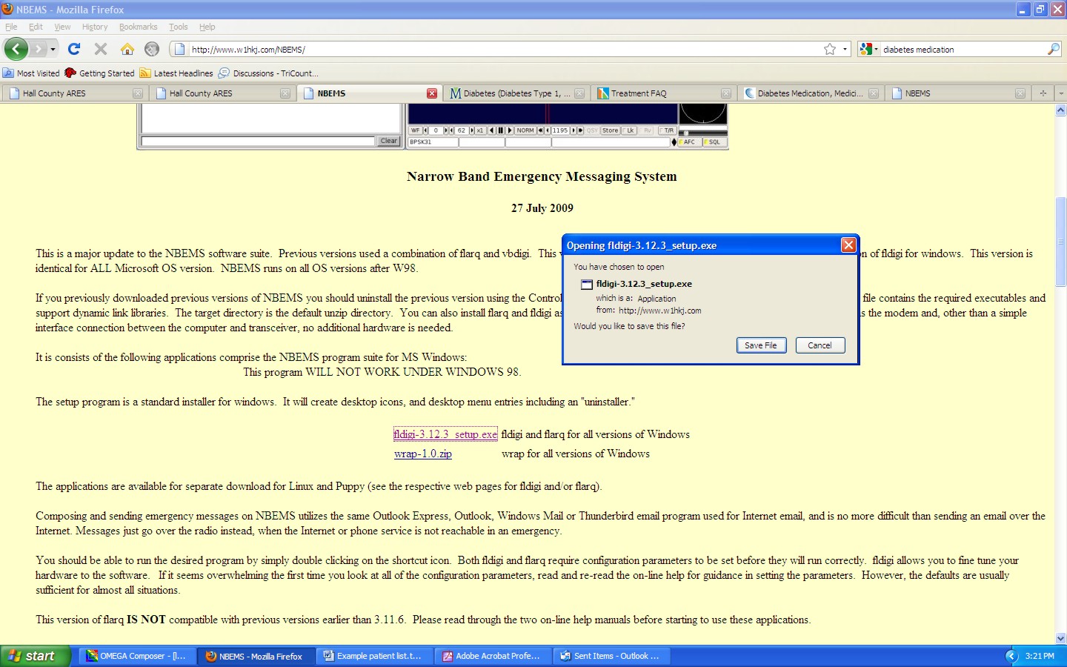Open the Bookmarks menu

click(139, 27)
